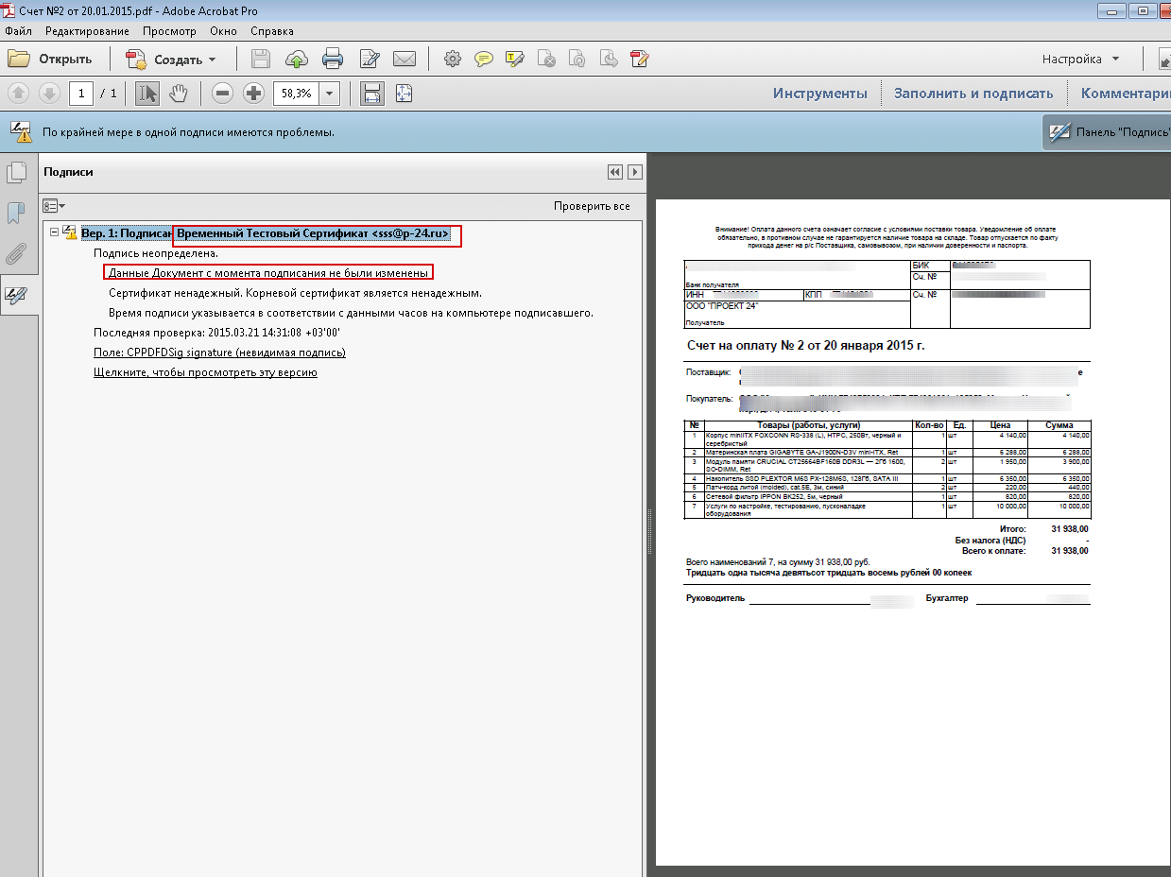Open attachments paperclip sidebar icon
This screenshot has height=877, width=1171.
coord(16,253)
